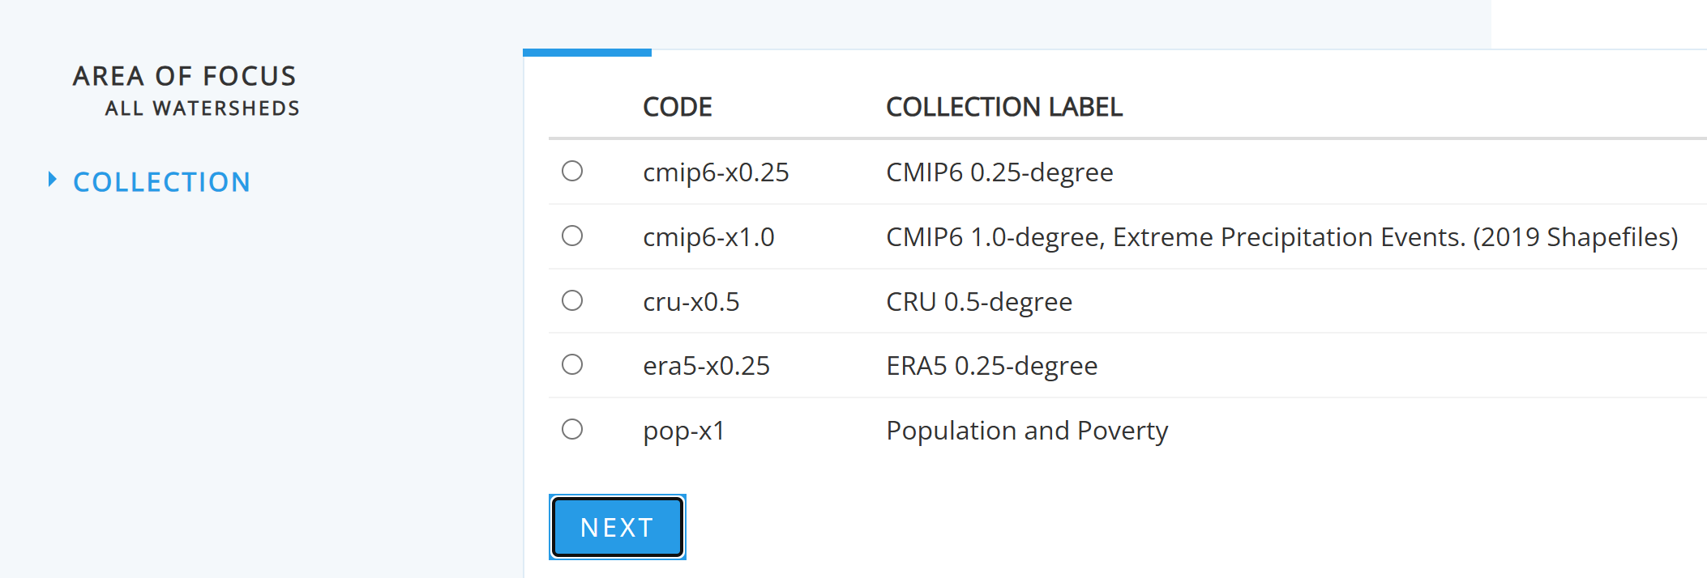This screenshot has width=1707, height=578.
Task: Click the COLLECTION LABEL column header
Action: click(1003, 107)
